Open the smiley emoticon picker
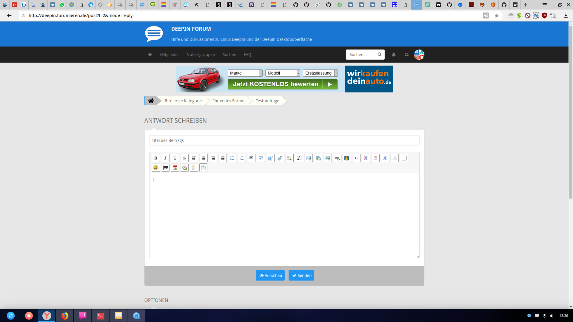Viewport: 573px width, 322px height. coord(155,168)
